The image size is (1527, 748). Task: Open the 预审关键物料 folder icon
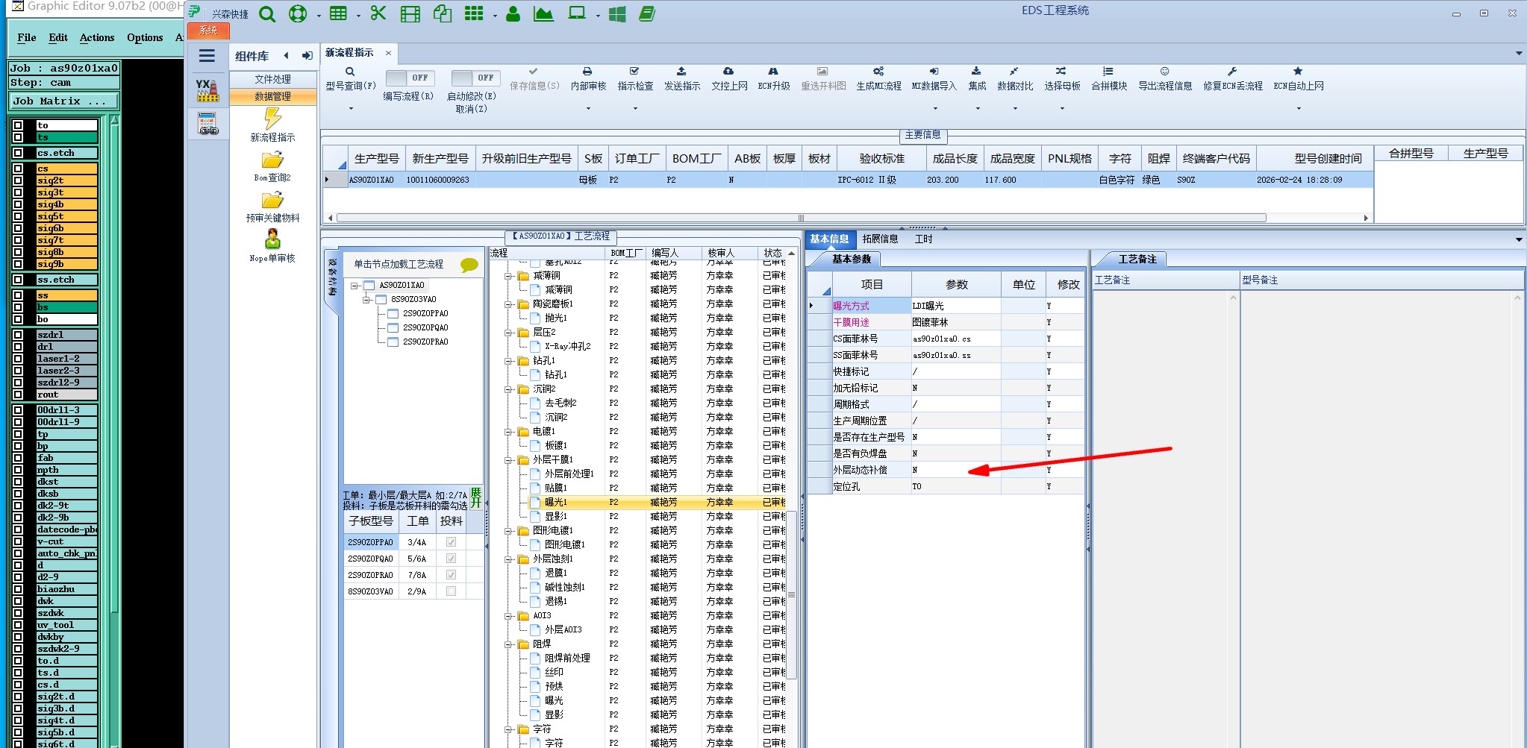272,201
